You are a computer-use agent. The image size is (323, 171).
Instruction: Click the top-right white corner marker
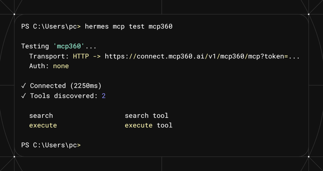coord(308,14)
